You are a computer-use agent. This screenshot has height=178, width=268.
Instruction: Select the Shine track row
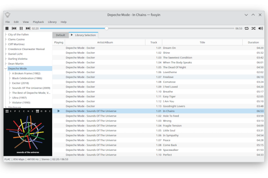(158, 53)
